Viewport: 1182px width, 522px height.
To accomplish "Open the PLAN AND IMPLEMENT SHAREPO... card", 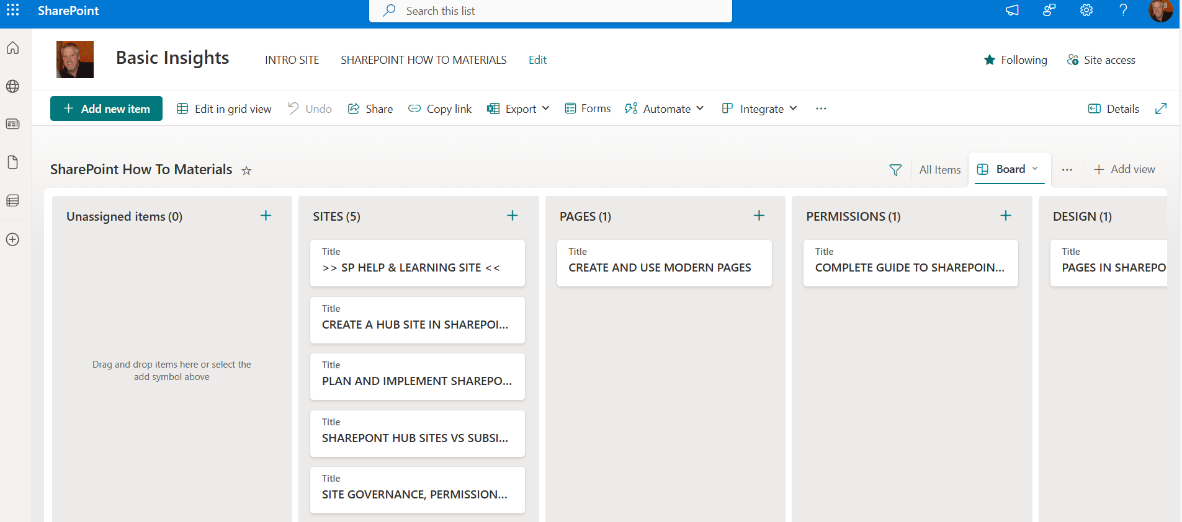I will (418, 376).
